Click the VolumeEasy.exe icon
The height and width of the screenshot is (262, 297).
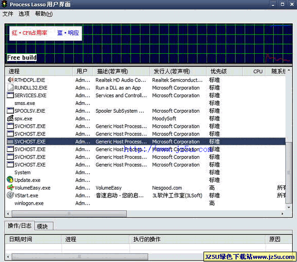(10, 188)
